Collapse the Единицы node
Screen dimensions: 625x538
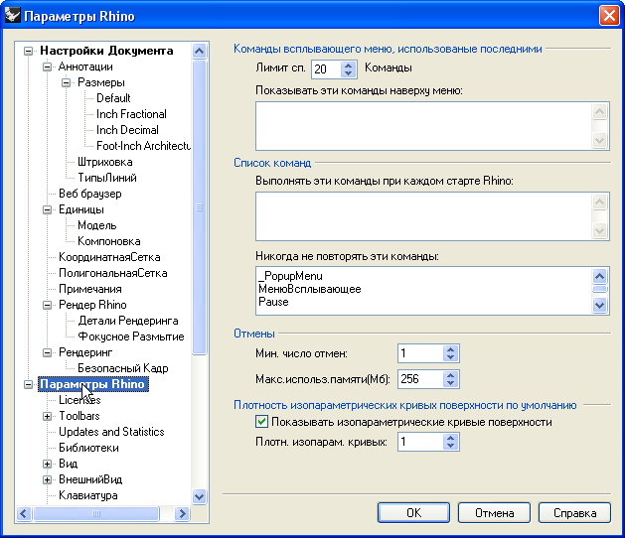(47, 209)
